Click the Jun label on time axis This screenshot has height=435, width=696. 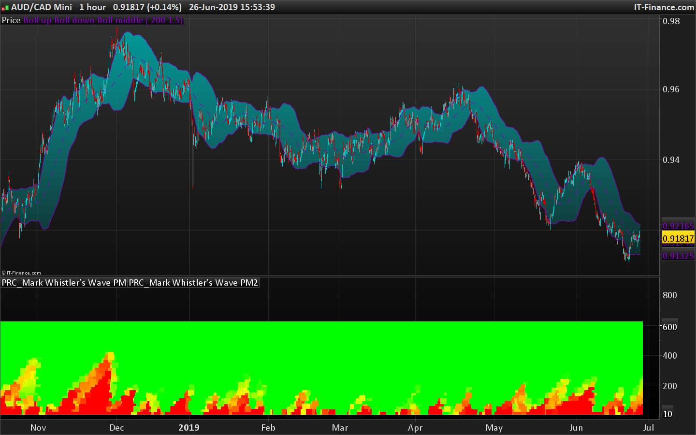[x=576, y=428]
